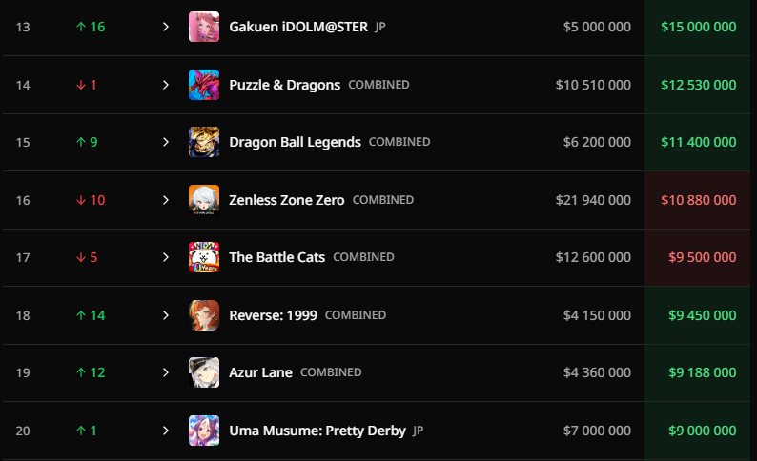Open the Puzzle & Dragons title link
Screen dimensions: 757x461
pos(285,85)
